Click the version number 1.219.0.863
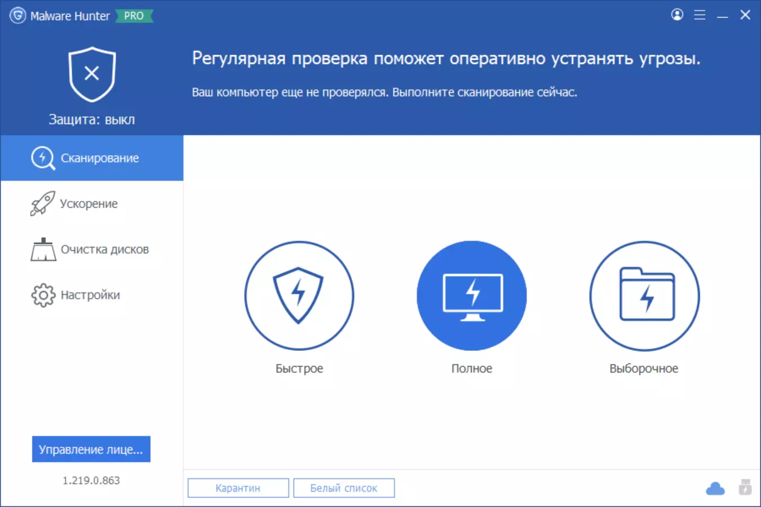This screenshot has height=507, width=761. [91, 481]
